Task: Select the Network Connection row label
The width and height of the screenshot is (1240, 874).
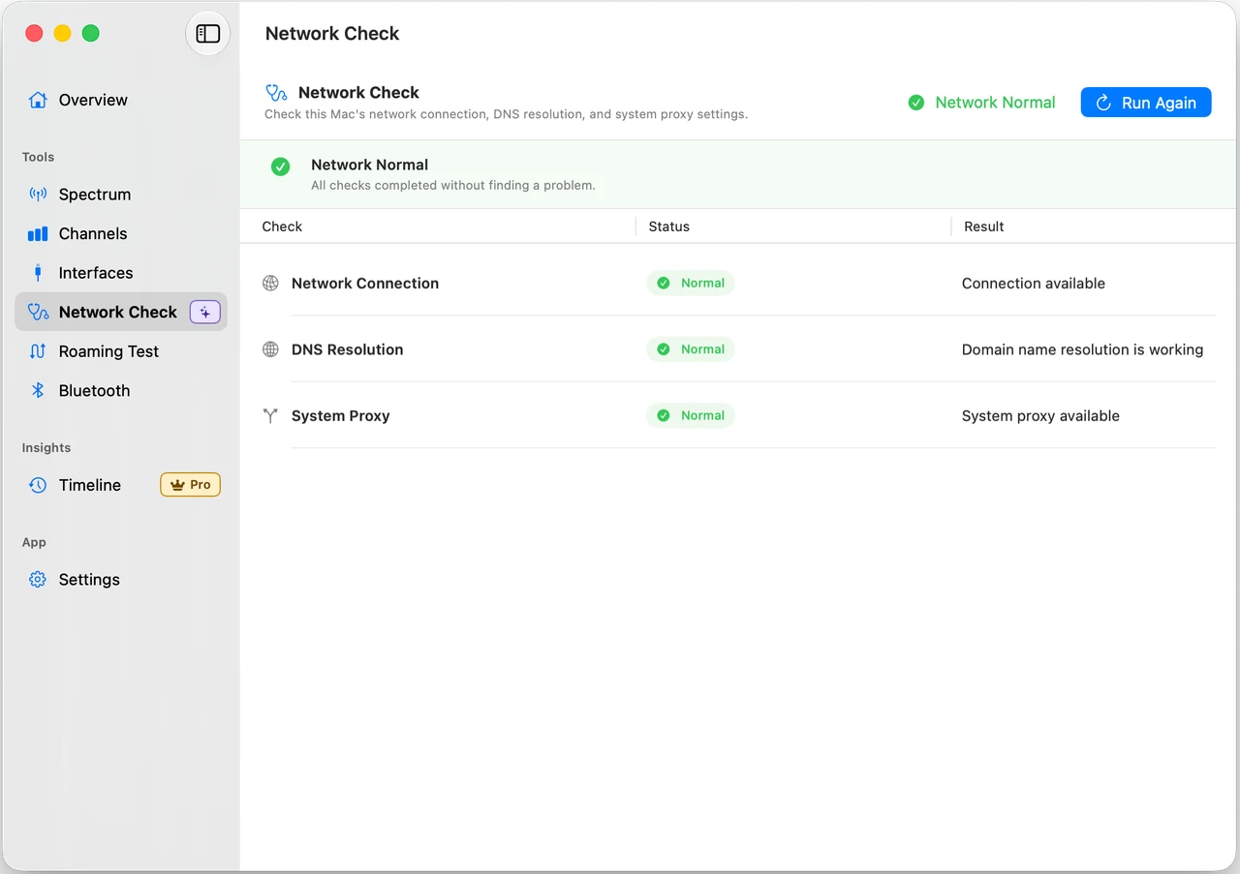Action: point(365,284)
